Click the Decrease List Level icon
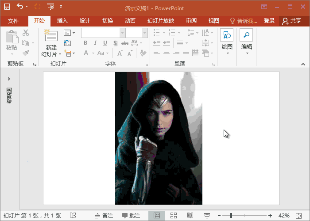The image size is (310, 221). click(157, 43)
